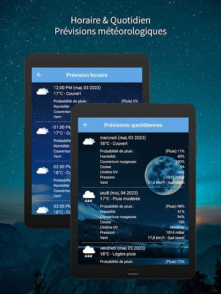This screenshot has height=294, width=221.
Task: Tap back arrow in Prévisions quotidiennes header
Action: 86,125
